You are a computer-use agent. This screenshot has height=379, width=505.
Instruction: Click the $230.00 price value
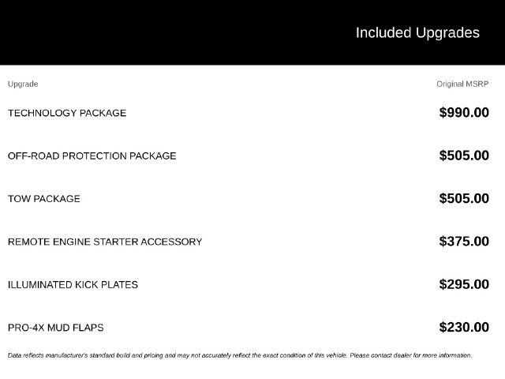464,327
